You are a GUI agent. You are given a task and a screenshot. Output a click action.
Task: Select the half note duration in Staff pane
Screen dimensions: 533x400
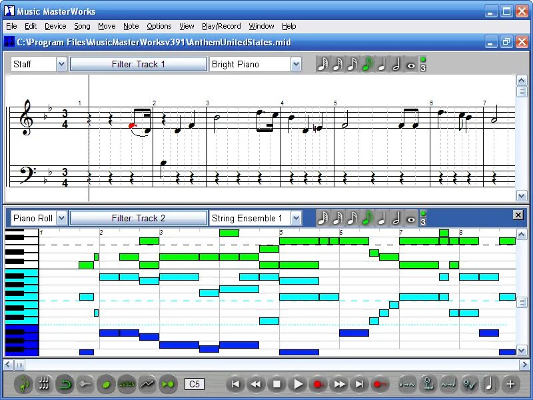pos(396,64)
